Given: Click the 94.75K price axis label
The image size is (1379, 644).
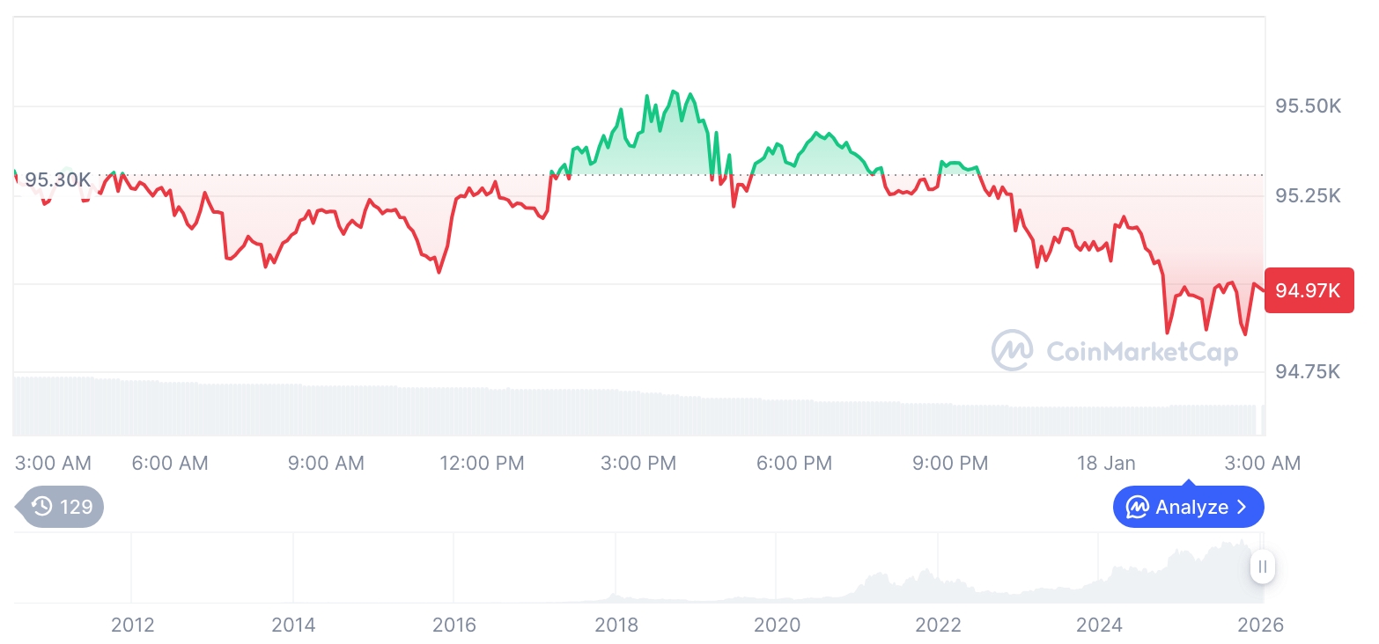Looking at the screenshot, I should click(1308, 371).
